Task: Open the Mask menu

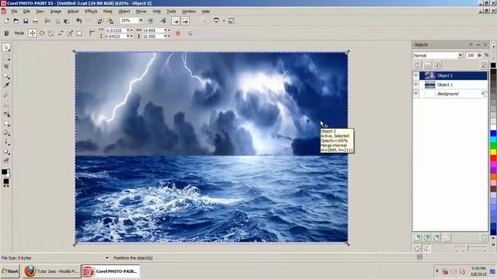Action: 107,12
